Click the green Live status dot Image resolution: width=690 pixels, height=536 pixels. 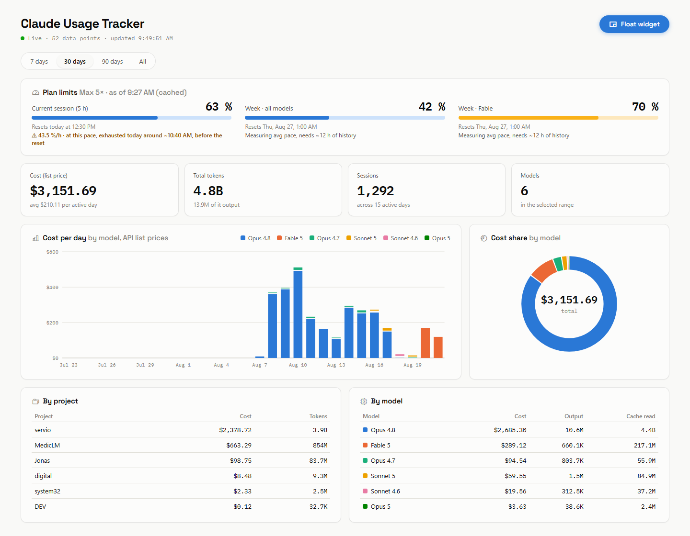pyautogui.click(x=23, y=38)
